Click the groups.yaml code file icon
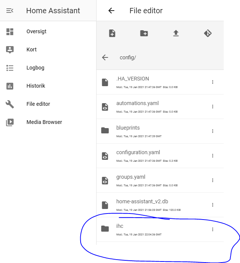 click(x=105, y=181)
